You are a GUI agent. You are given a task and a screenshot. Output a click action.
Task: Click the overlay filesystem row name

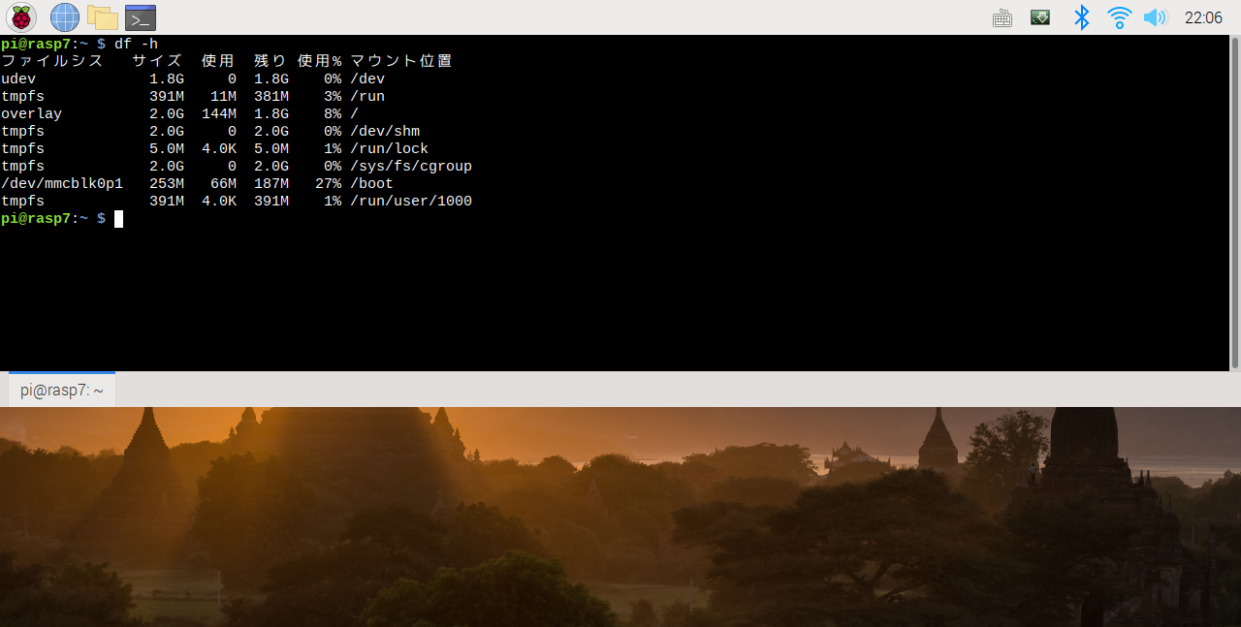[31, 113]
